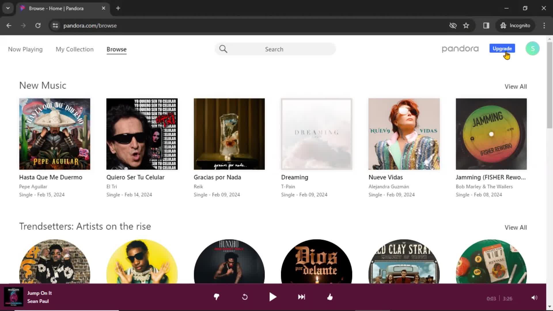Click View All for Trendsetters section
This screenshot has width=553, height=311.
[x=515, y=227]
